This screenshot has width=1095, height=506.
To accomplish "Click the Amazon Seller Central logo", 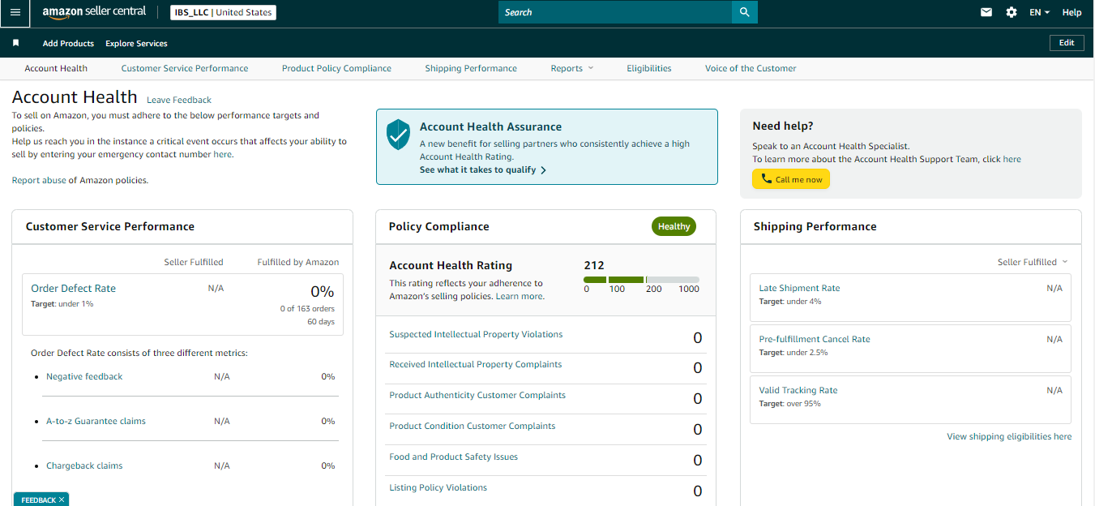I will pos(94,13).
